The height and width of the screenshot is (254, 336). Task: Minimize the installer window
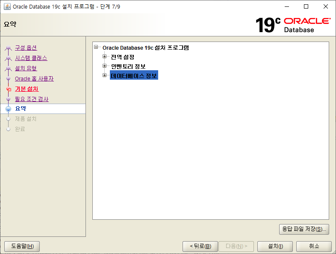[287, 6]
